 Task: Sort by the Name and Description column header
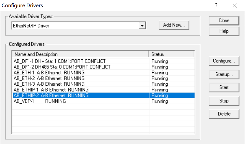tap(80, 54)
